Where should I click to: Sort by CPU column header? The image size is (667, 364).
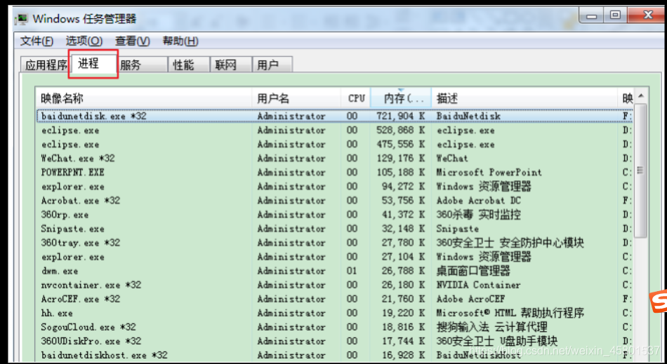(x=356, y=98)
